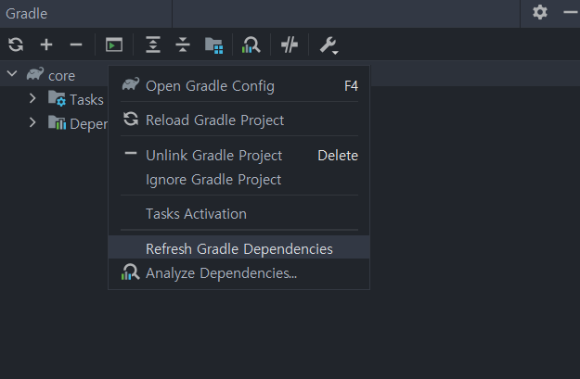Choose Open Gradle Config

239,85
